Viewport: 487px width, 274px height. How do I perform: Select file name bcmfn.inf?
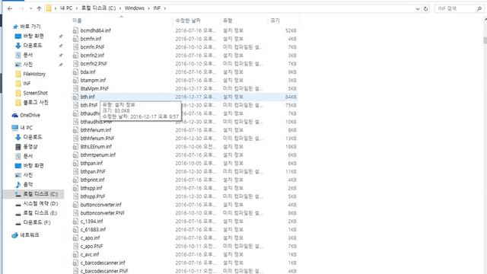91,39
